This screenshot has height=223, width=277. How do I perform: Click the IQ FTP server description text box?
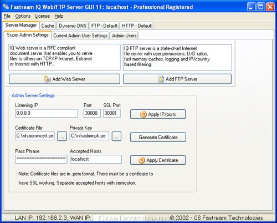point(177,57)
